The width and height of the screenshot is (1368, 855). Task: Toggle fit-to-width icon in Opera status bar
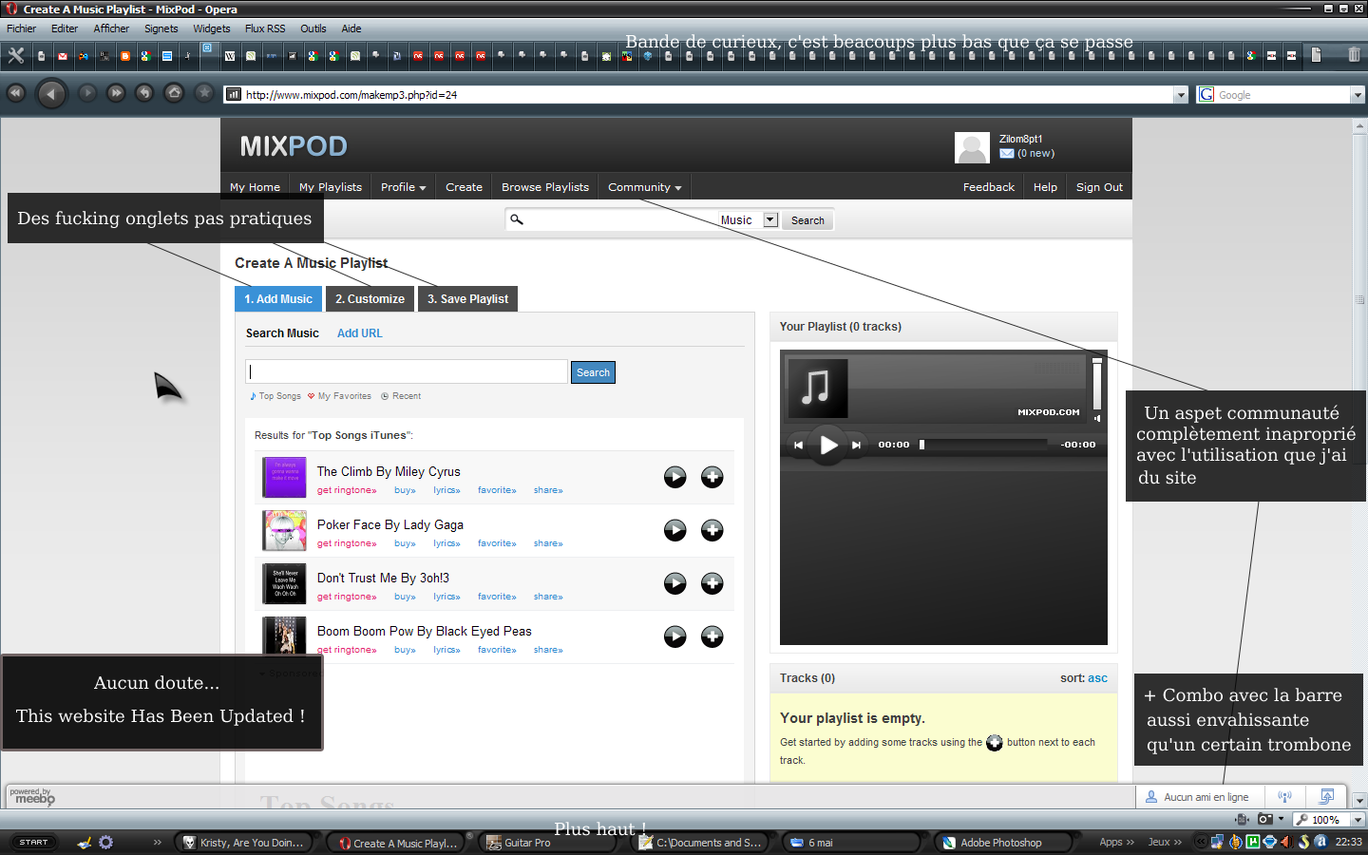coord(1242,819)
